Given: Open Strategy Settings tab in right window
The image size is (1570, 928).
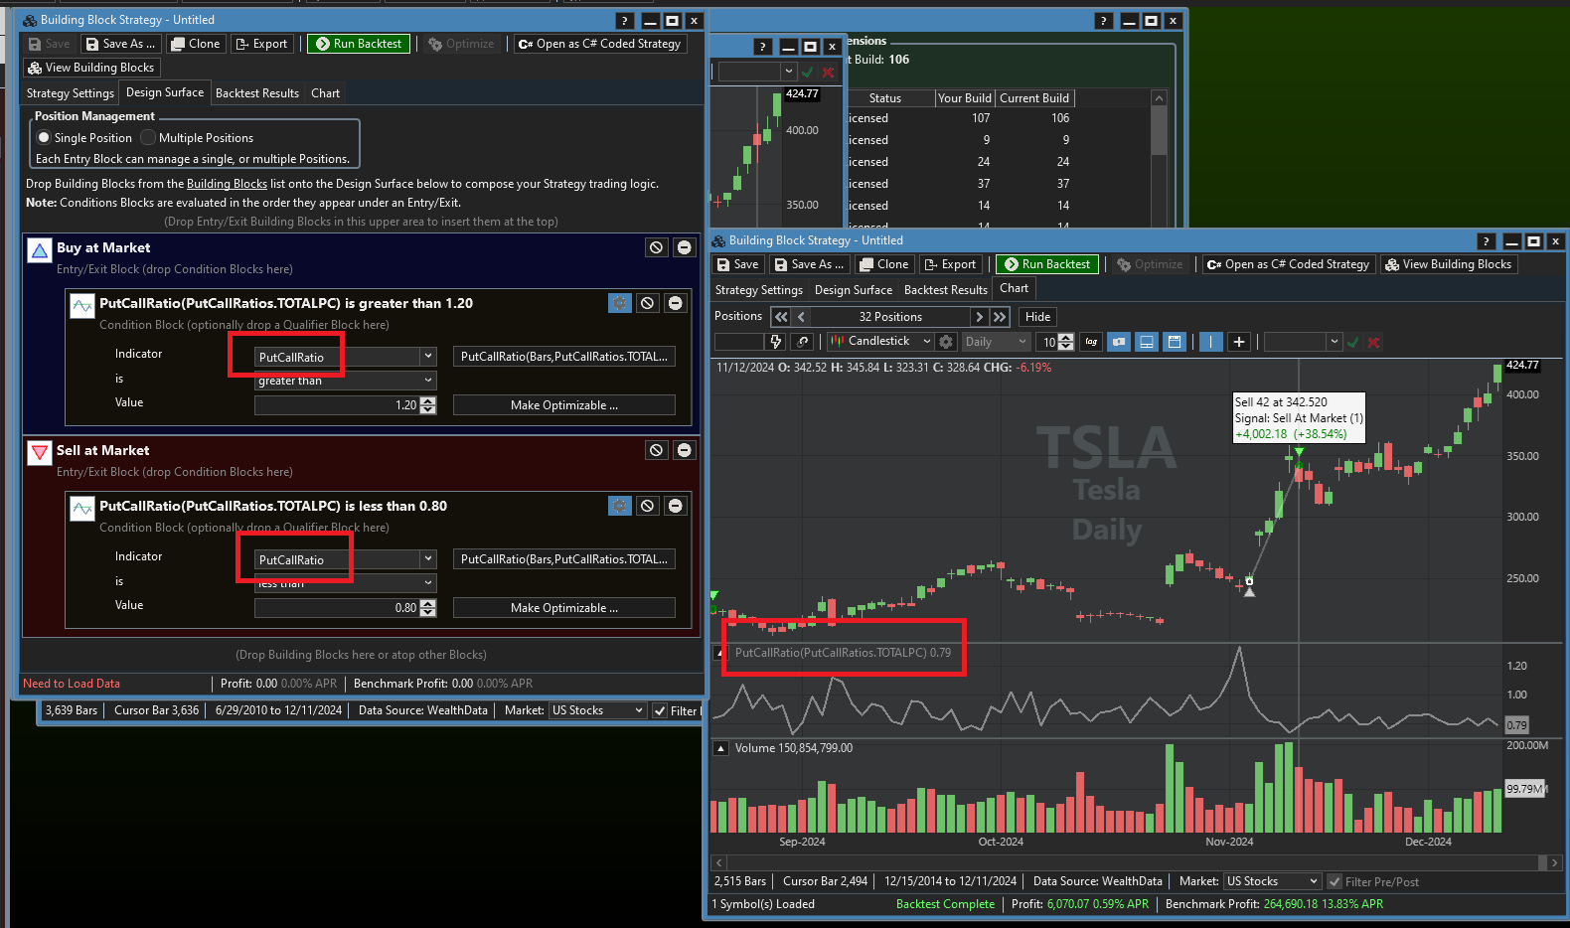Looking at the screenshot, I should 758,290.
